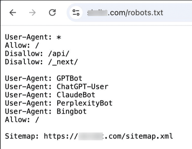Screen dimensions: 192x149
Task: Reload the robots.txt page
Action: [52, 12]
